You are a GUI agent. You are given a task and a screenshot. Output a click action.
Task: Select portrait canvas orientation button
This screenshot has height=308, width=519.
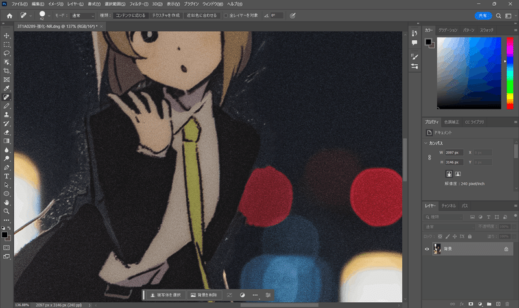coord(449,174)
